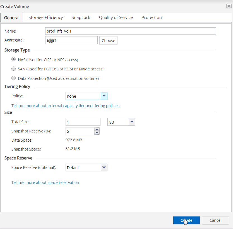Close the Create Volume dialog
The height and width of the screenshot is (229, 233).
pos(229,6)
